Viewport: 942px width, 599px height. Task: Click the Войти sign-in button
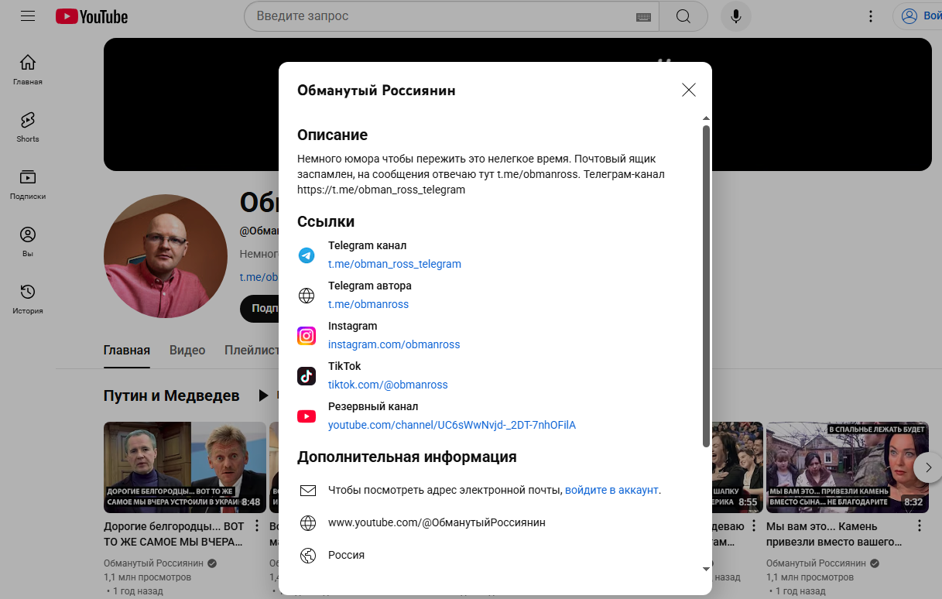[918, 16]
